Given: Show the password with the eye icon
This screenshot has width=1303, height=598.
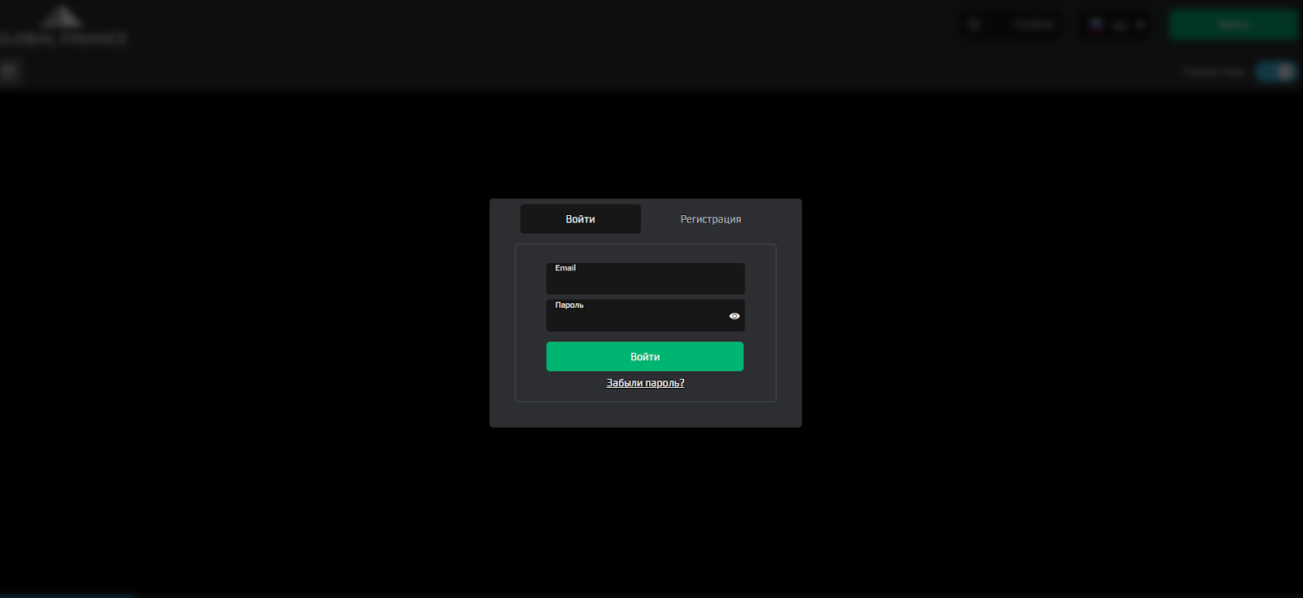Looking at the screenshot, I should tap(735, 316).
